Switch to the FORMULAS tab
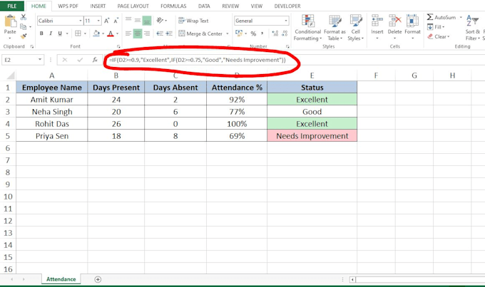 pos(173,6)
